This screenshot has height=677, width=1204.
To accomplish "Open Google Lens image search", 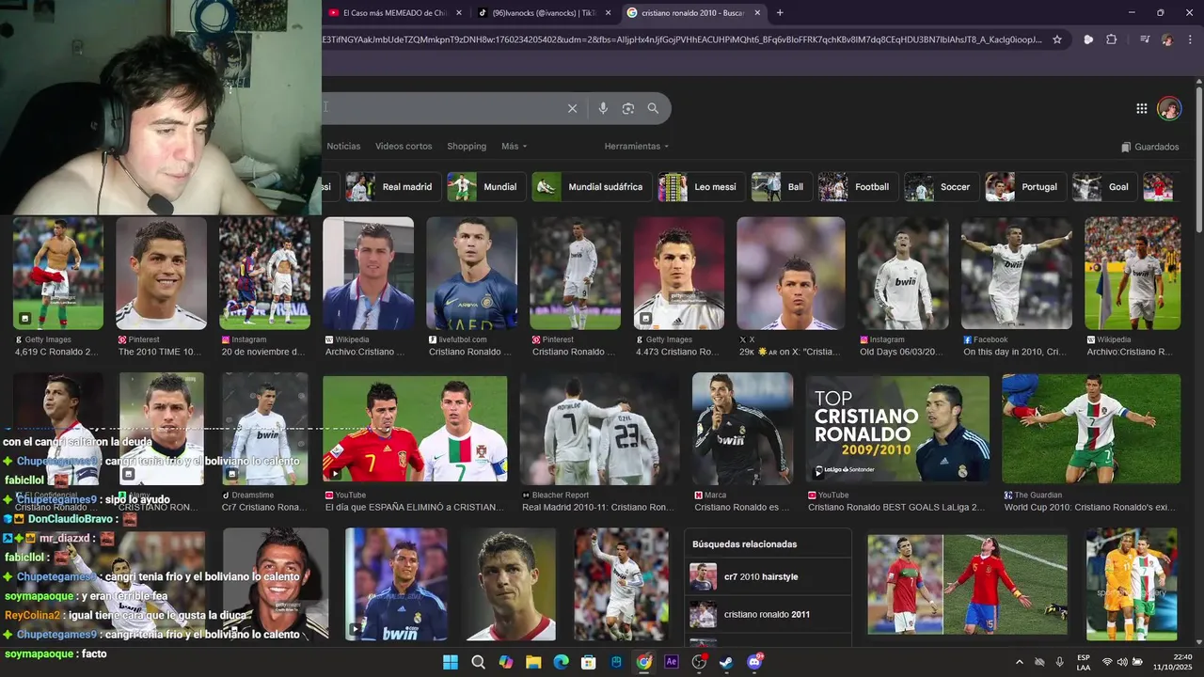I will [628, 108].
